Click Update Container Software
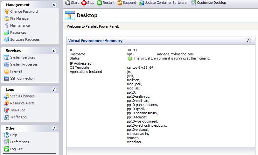The height and width of the screenshot is (155, 258). [x=163, y=3]
